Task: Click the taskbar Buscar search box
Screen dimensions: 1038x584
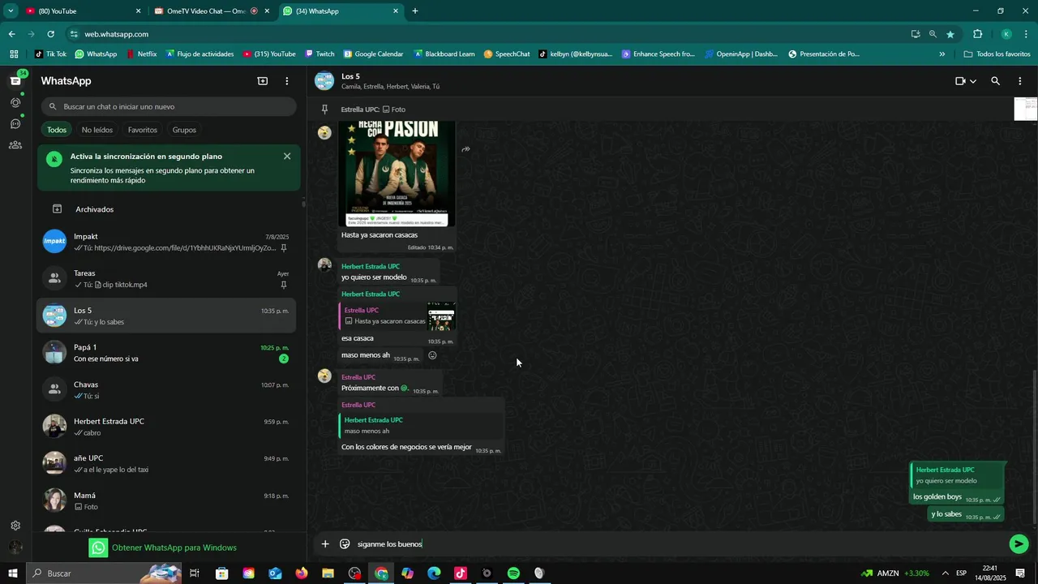Action: tap(105, 573)
